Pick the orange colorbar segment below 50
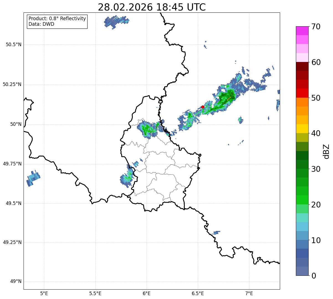Screen dimensions: 333x299 [x=302, y=102]
